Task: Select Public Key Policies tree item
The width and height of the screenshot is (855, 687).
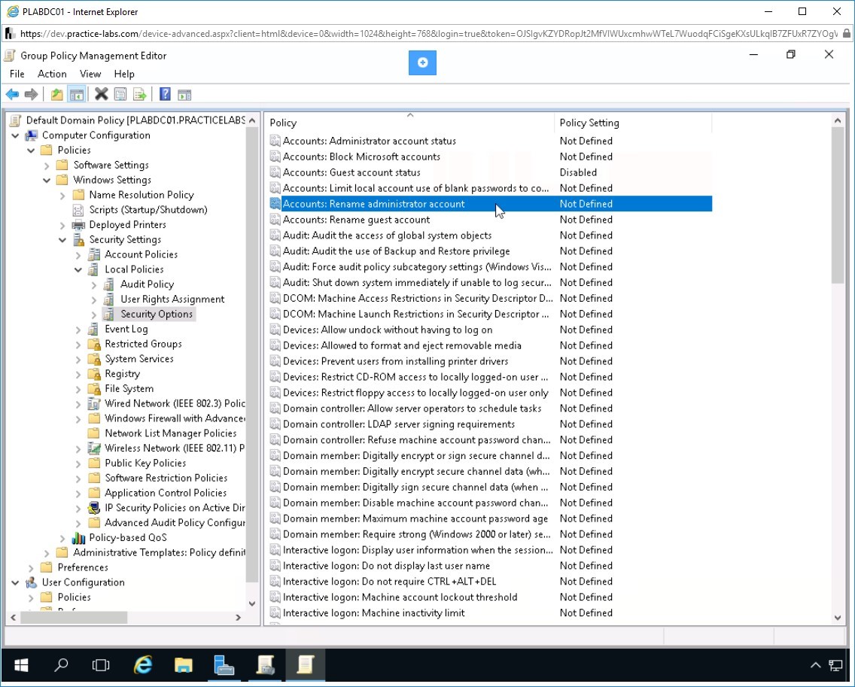Action: coord(145,463)
